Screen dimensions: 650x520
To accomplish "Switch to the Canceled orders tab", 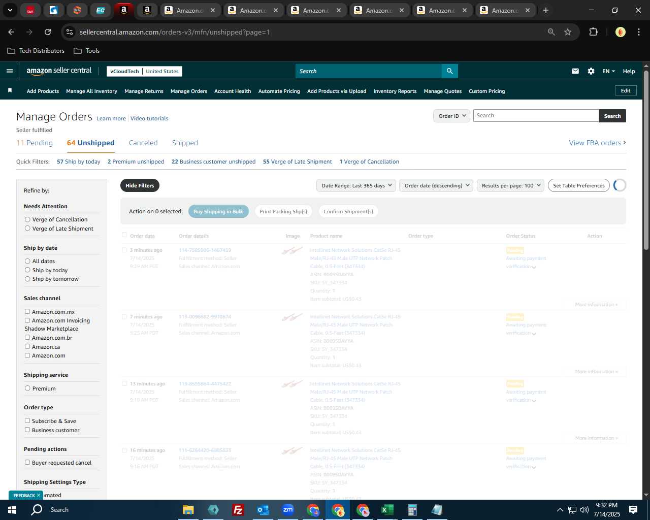I will (x=143, y=143).
